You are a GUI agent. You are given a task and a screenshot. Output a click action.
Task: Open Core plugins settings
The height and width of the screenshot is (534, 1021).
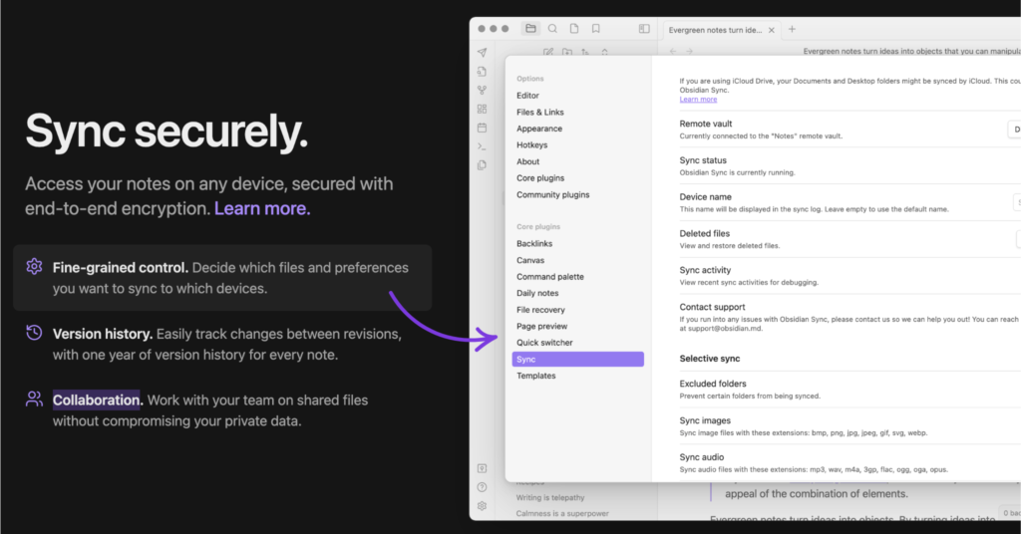click(540, 178)
